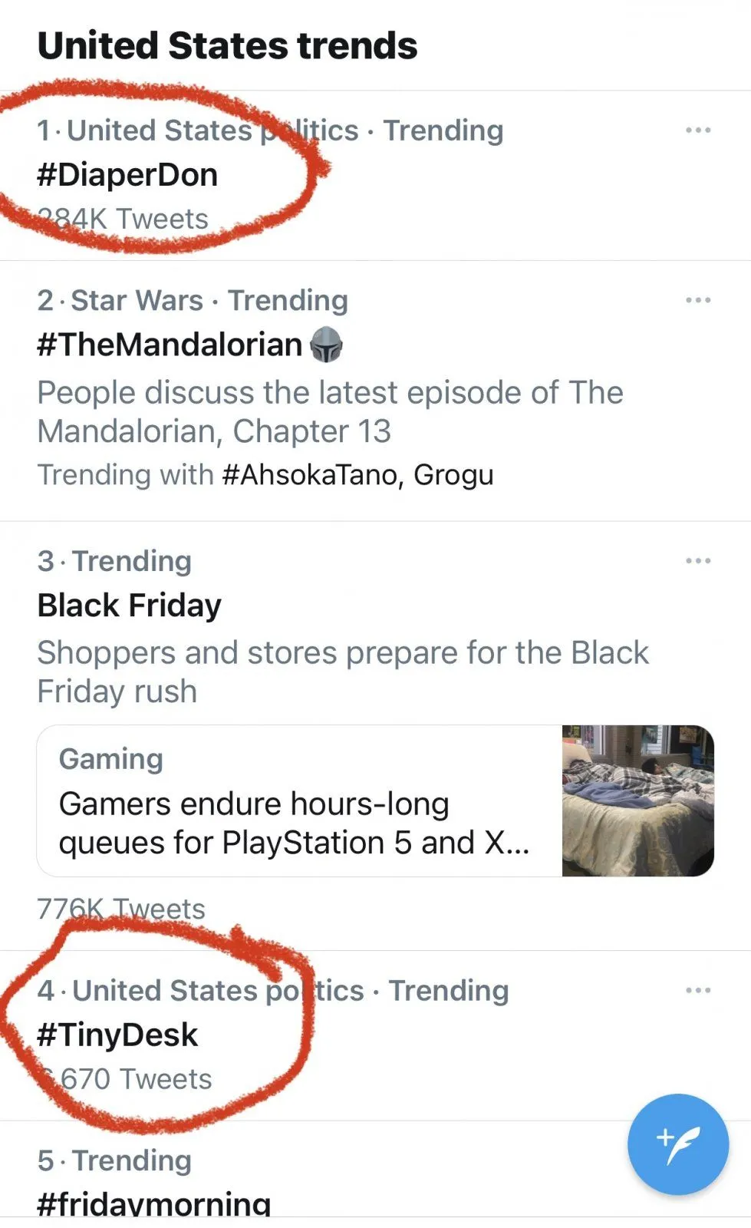751x1228 pixels.
Task: Click the Mandalorian helmet emoji icon
Action: coord(326,345)
